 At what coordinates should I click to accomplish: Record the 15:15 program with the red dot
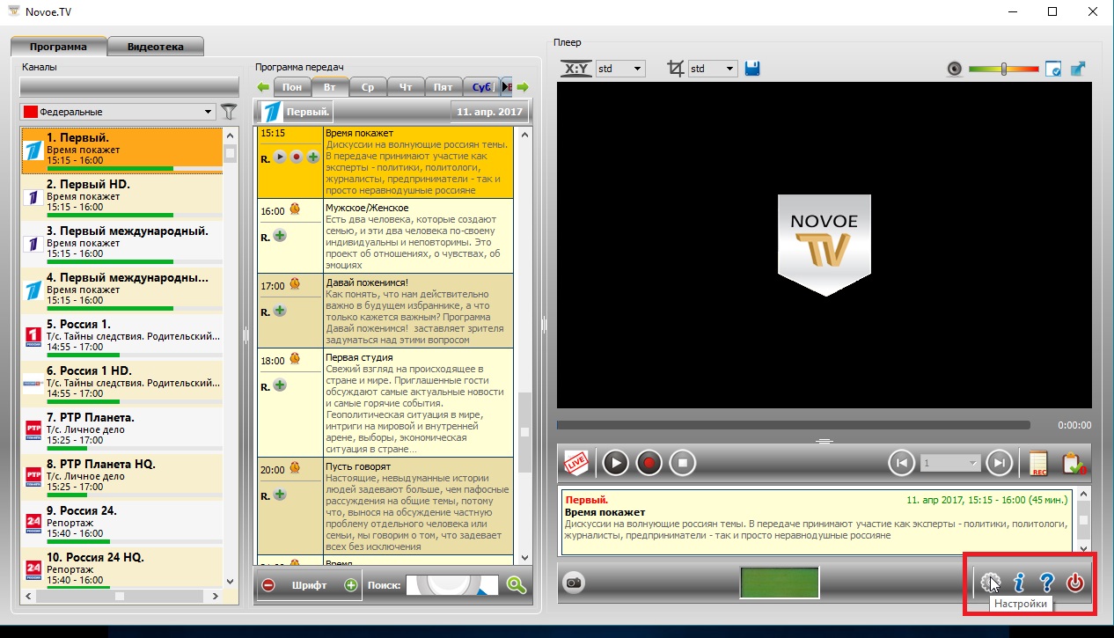click(297, 157)
